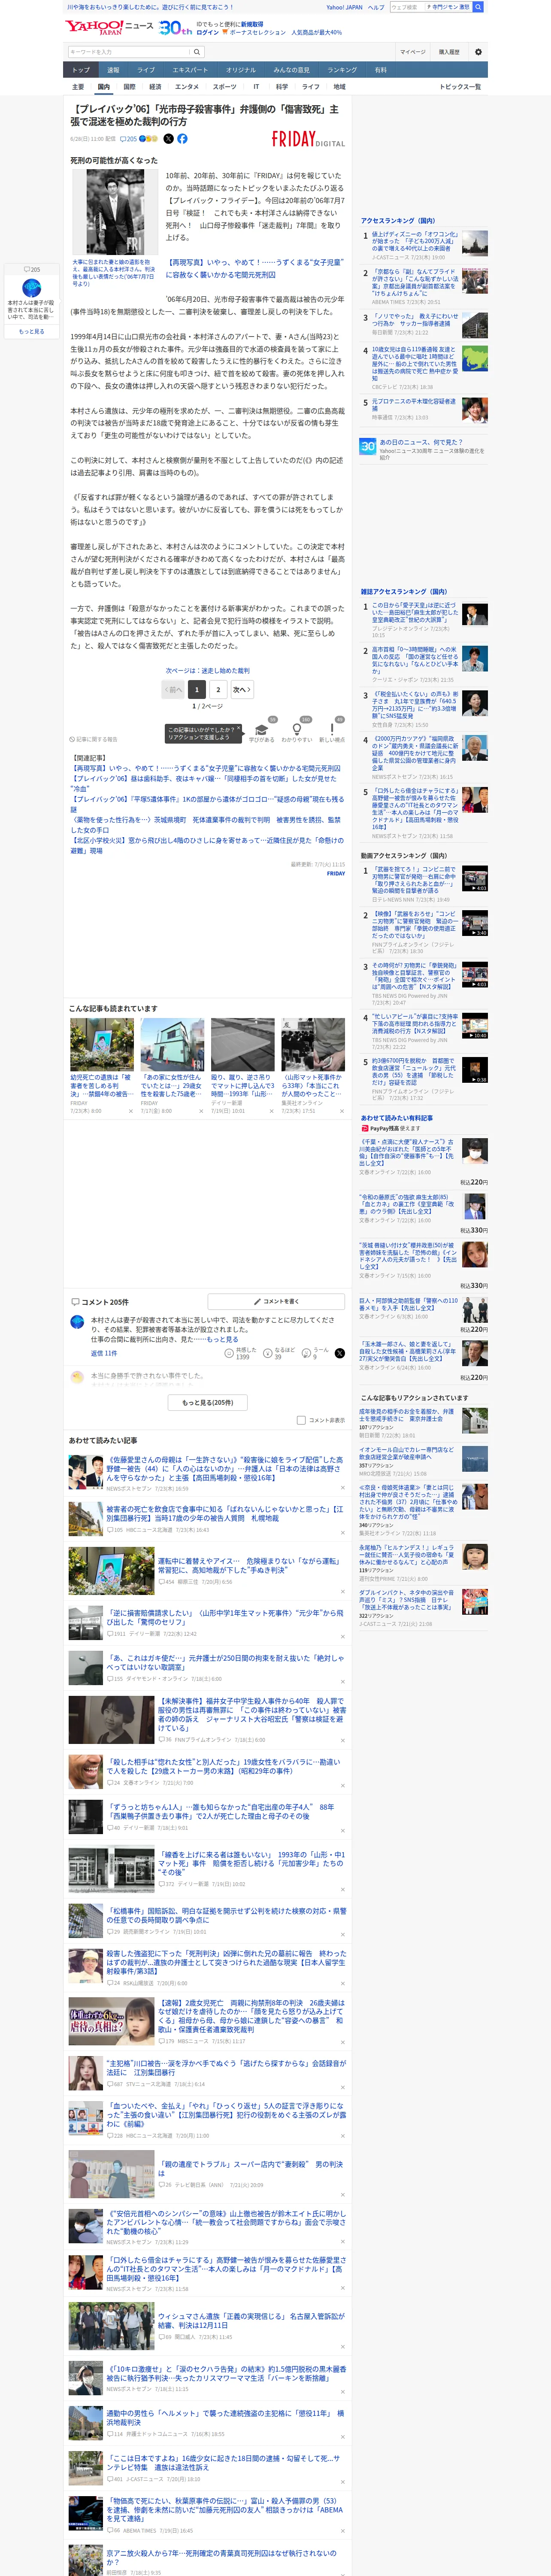Viewport: 551px width, 2576px height.
Task: Dismiss the 殴り、蹴り、逆さ吊り recommended card
Action: coord(271,1111)
